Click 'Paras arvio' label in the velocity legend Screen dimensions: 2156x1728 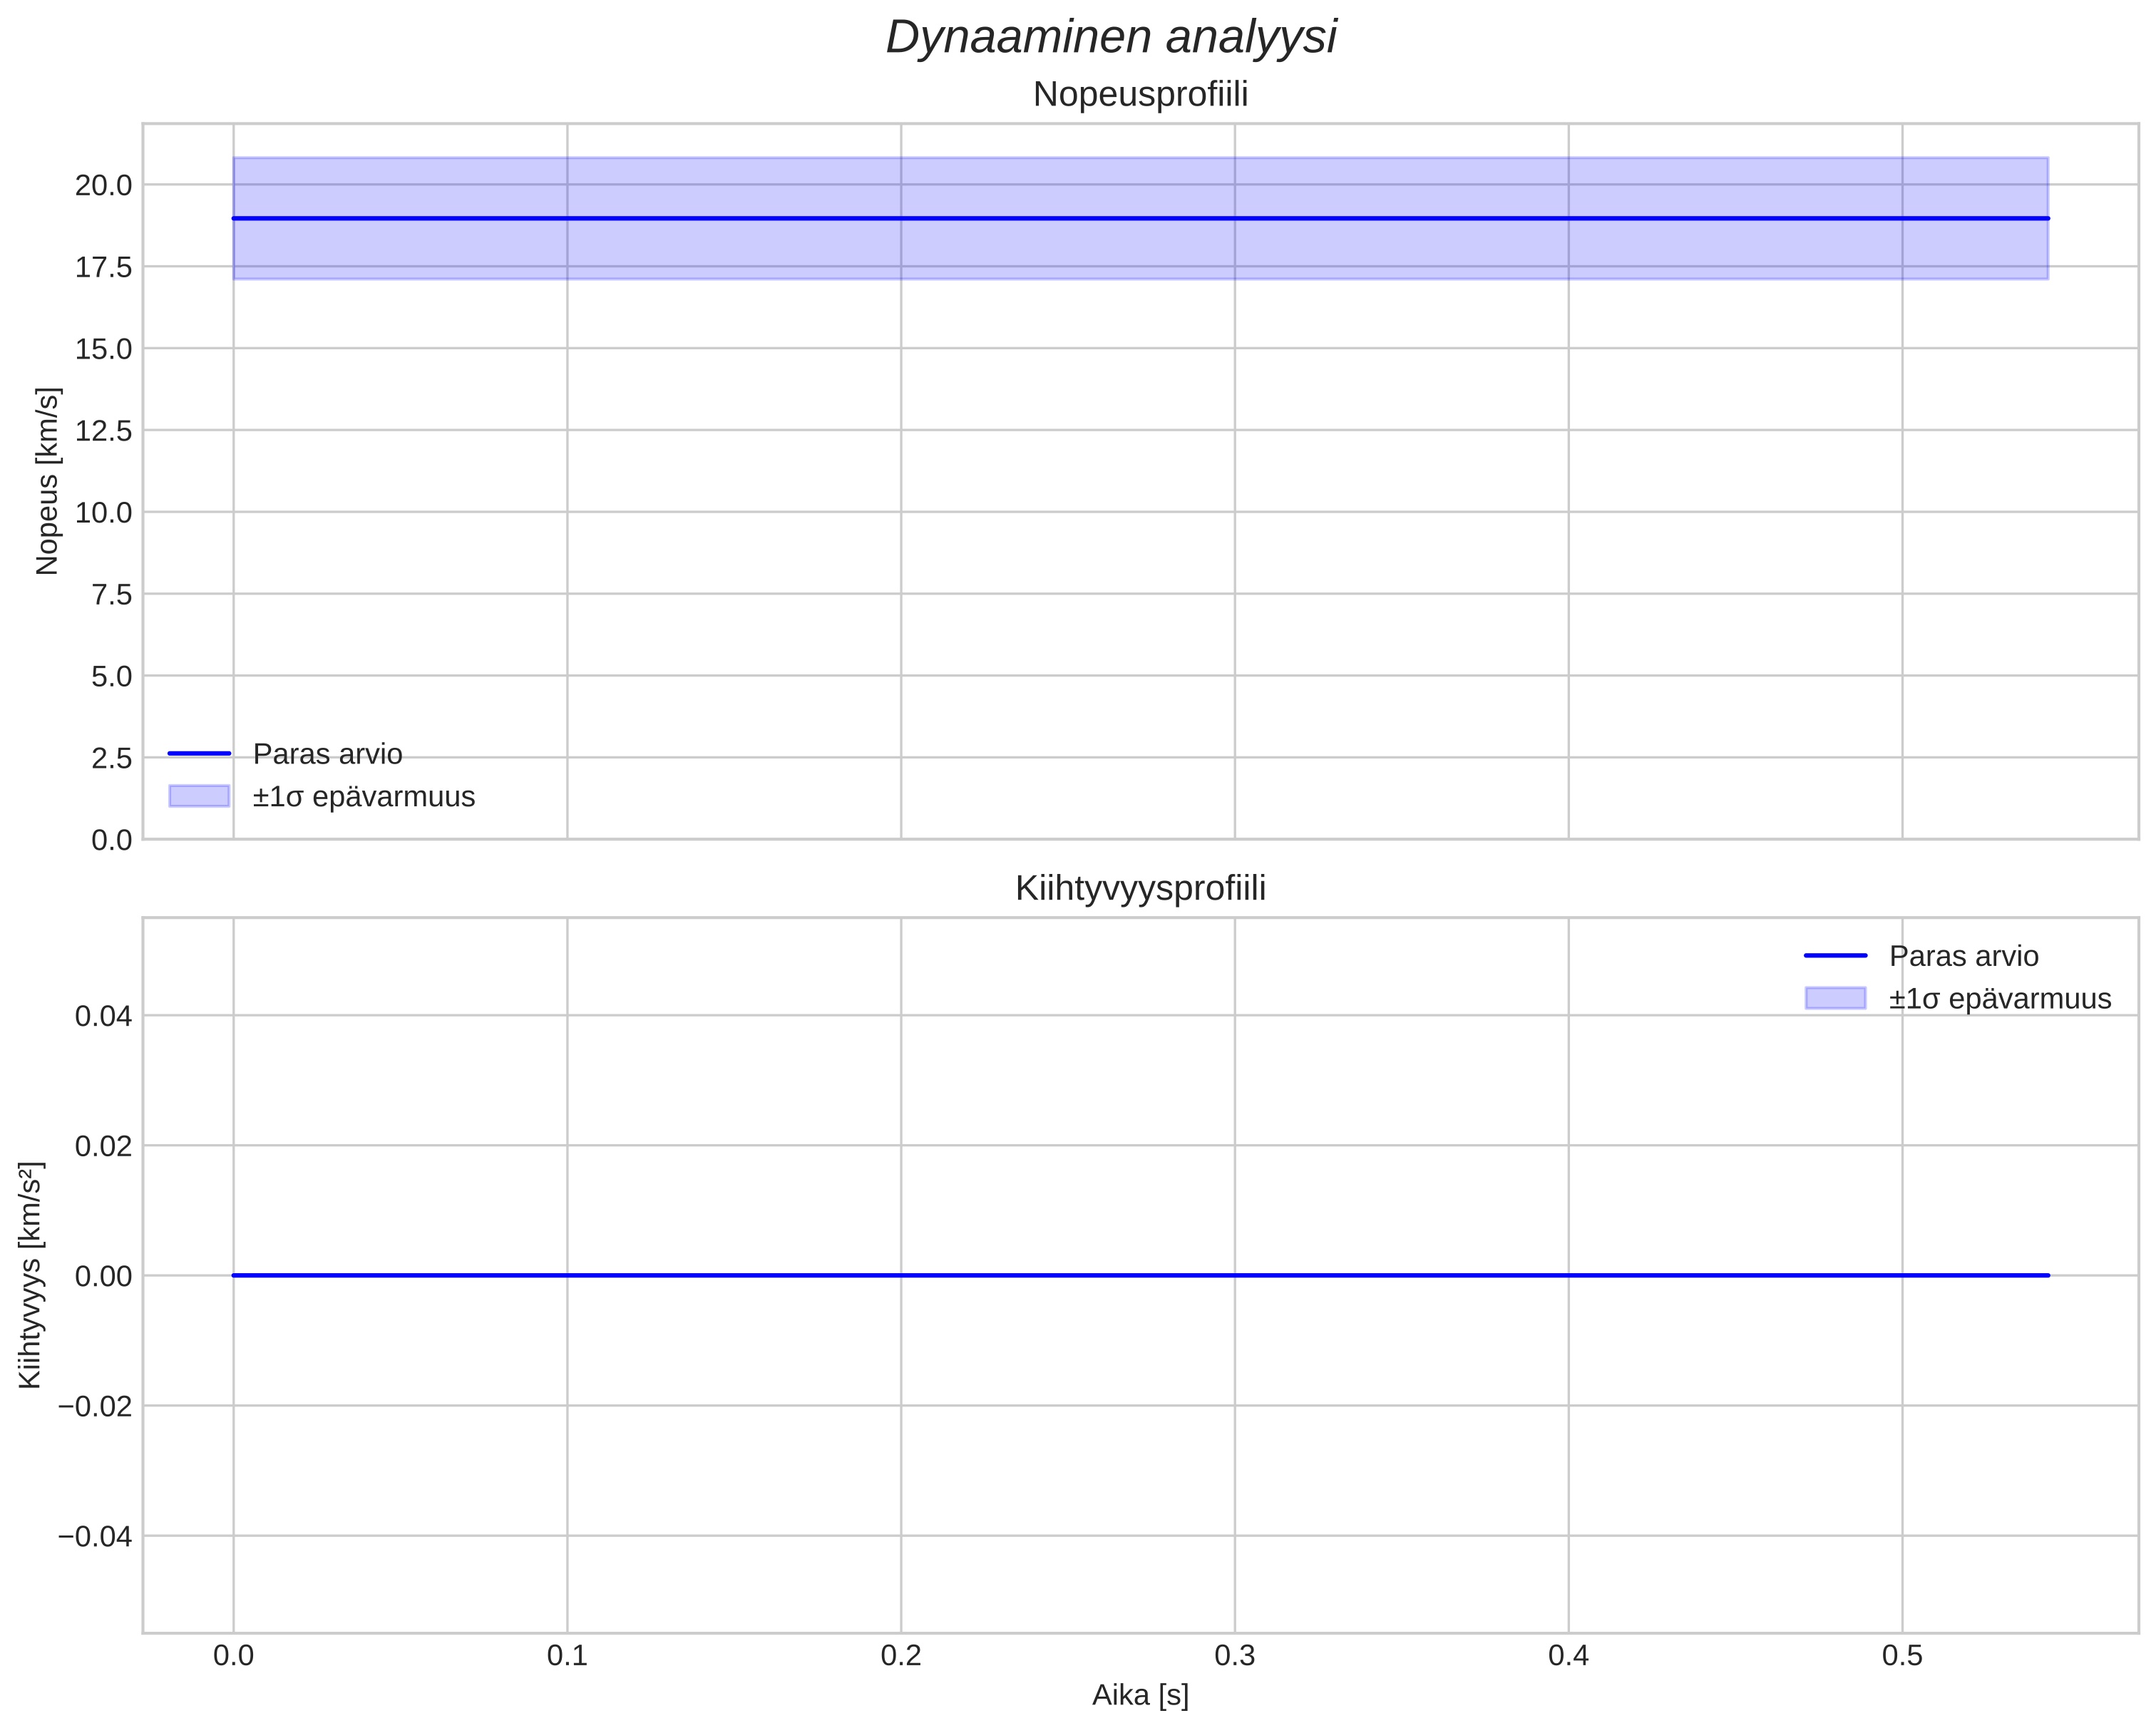click(327, 754)
